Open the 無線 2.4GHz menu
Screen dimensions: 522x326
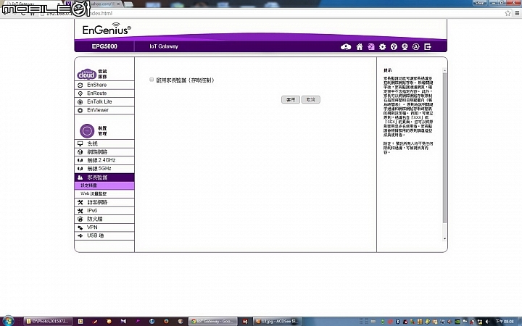click(104, 160)
